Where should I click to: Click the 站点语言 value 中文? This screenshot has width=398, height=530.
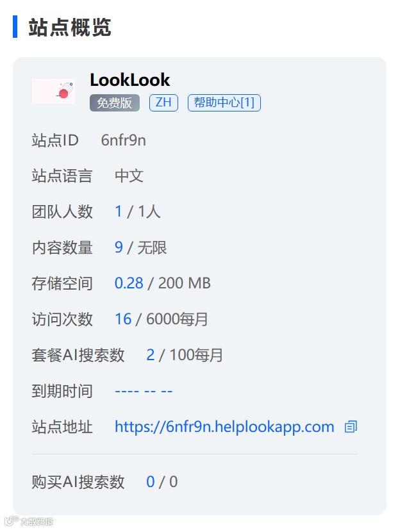(129, 176)
